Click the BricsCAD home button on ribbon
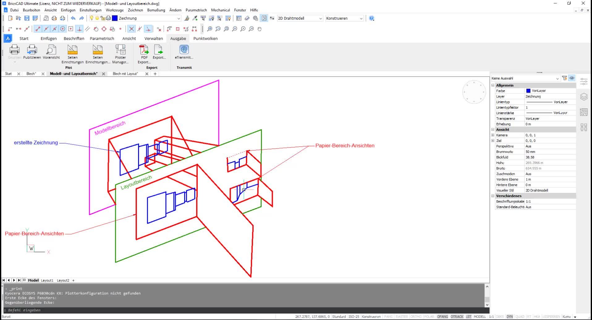 (x=8, y=38)
